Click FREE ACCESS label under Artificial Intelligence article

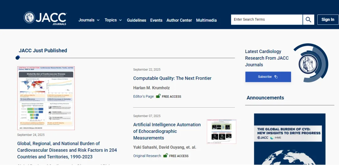179,156
